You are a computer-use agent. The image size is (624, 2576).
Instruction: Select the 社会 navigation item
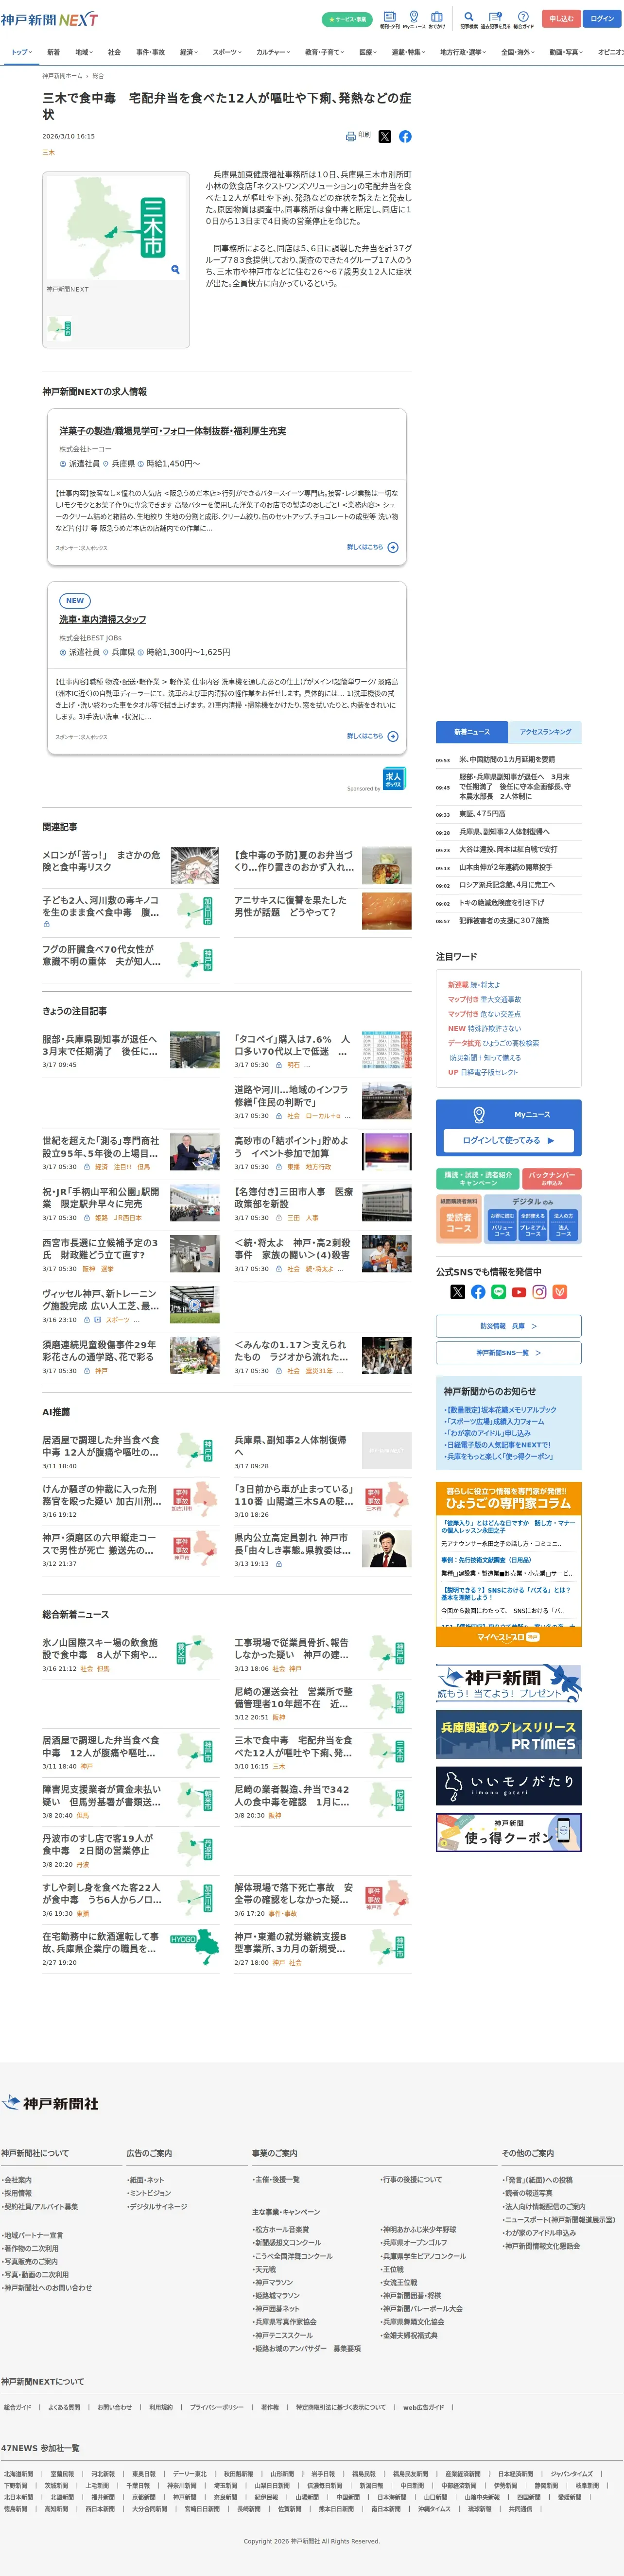click(114, 52)
